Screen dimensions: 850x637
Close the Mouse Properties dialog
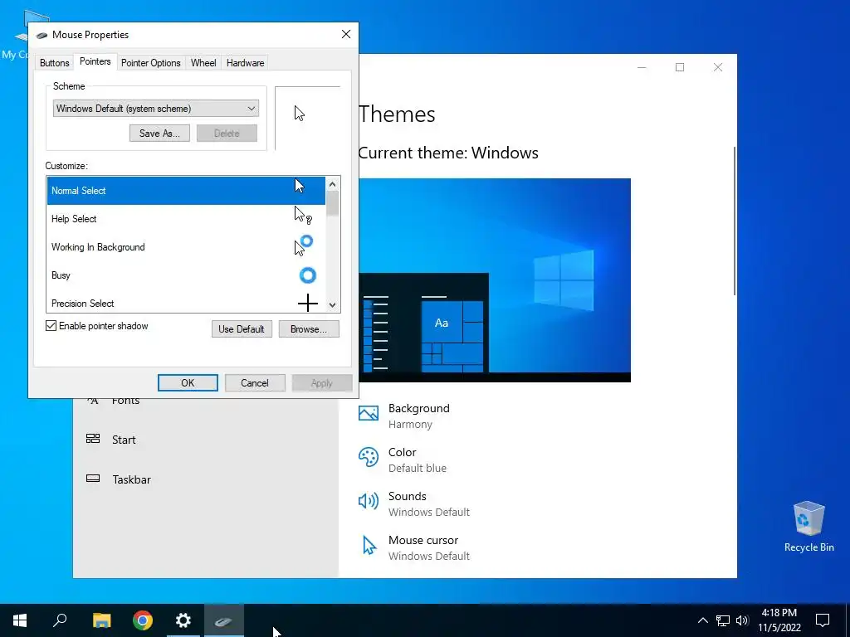(x=346, y=35)
